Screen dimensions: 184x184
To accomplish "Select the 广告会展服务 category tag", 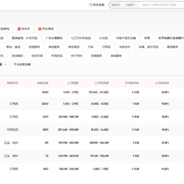I will pyautogui.click(x=54, y=38).
